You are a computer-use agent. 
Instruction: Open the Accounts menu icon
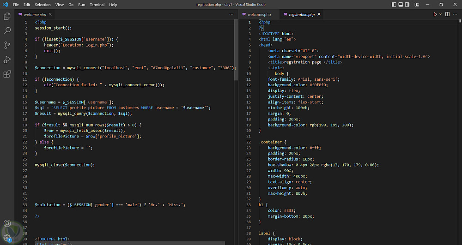tap(7, 224)
